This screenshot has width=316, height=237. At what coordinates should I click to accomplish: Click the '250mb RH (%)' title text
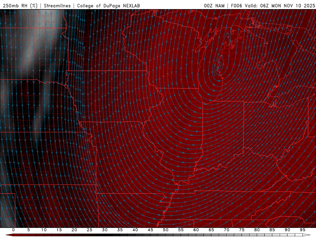(x=21, y=6)
